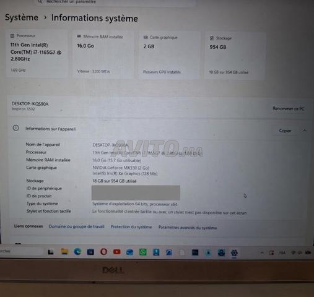Go back to Système breadcrumb
The width and height of the screenshot is (314, 297).
(22, 17)
